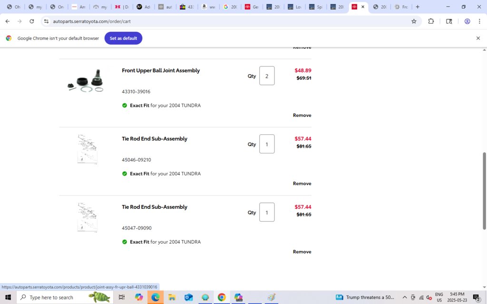The height and width of the screenshot is (304, 487).
Task: Open the Microsoft 365 taskbar icon
Action: (x=238, y=297)
